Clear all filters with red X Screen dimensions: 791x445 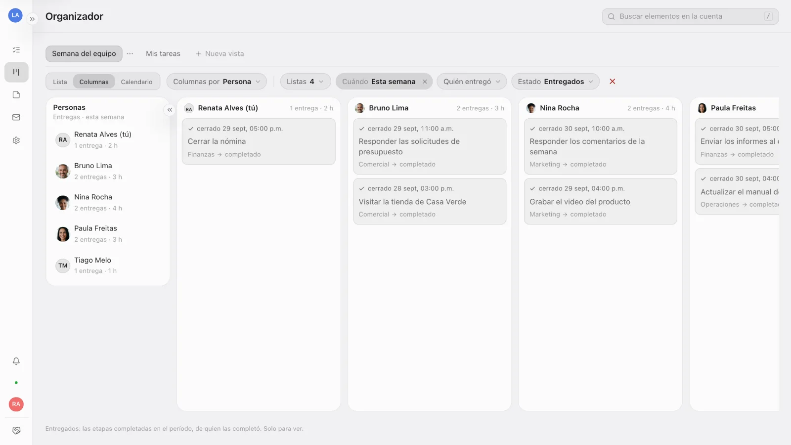pos(613,82)
